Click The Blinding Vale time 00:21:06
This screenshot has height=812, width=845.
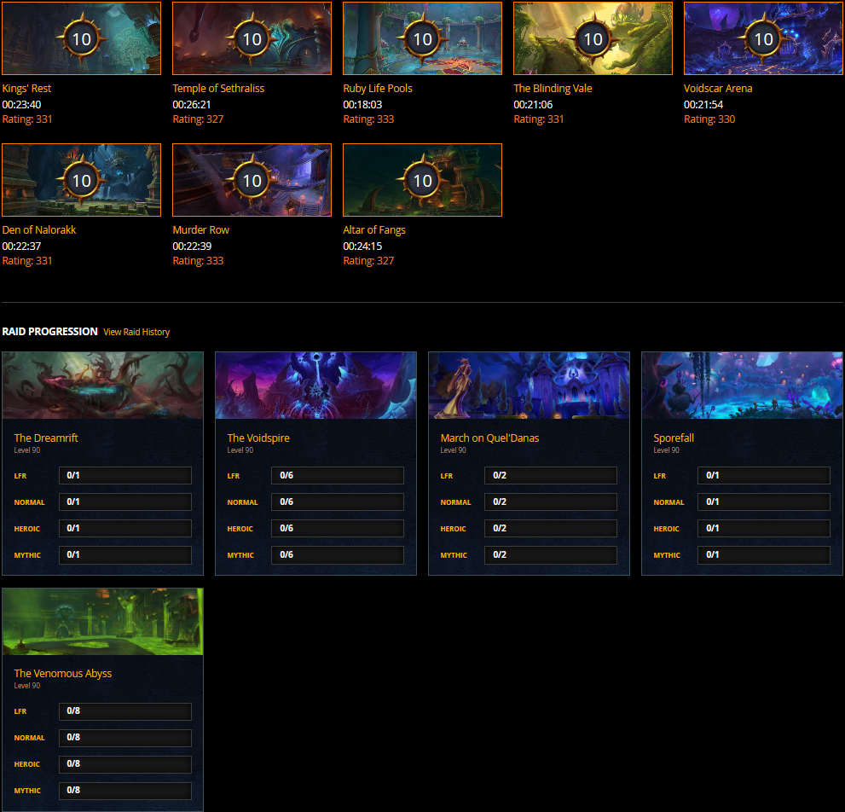point(533,105)
